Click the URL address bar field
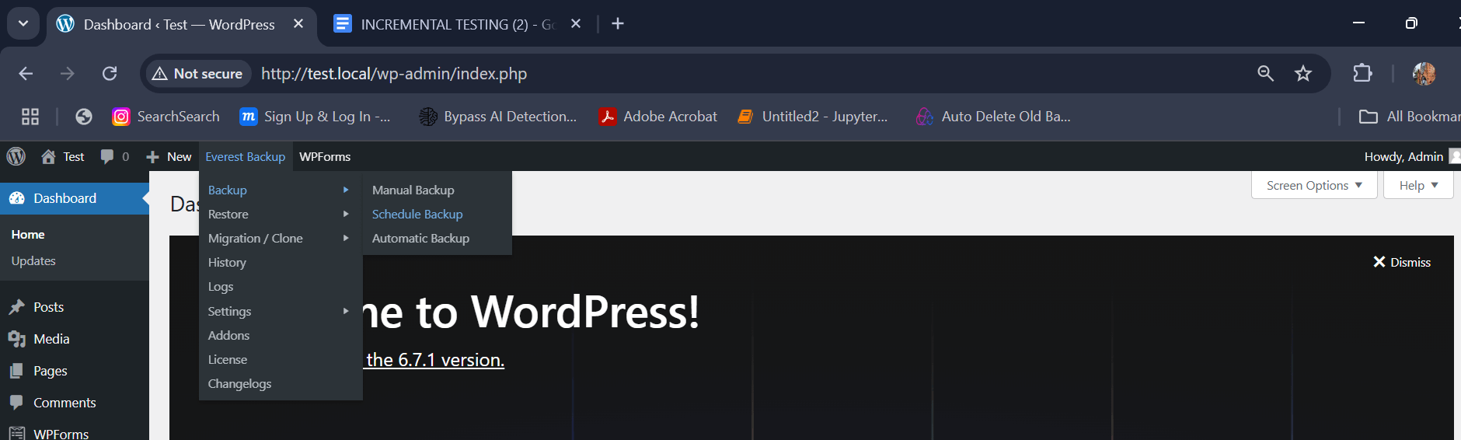This screenshot has width=1461, height=440. click(699, 74)
